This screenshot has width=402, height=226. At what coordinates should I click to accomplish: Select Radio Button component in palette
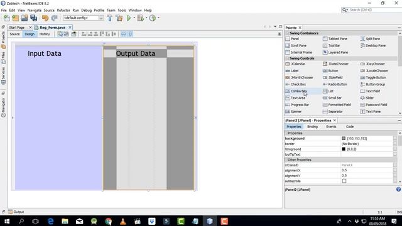pyautogui.click(x=335, y=84)
